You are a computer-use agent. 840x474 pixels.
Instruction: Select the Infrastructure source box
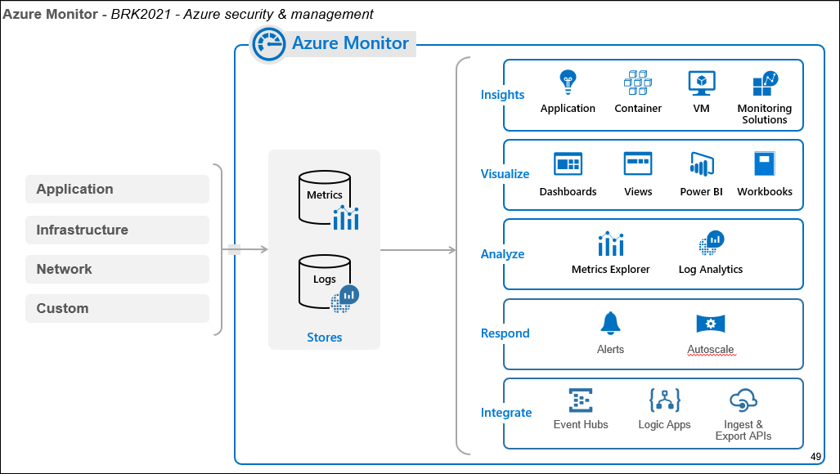[x=117, y=230]
